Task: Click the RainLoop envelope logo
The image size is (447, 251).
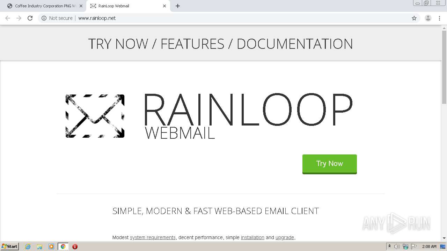Action: [x=95, y=116]
